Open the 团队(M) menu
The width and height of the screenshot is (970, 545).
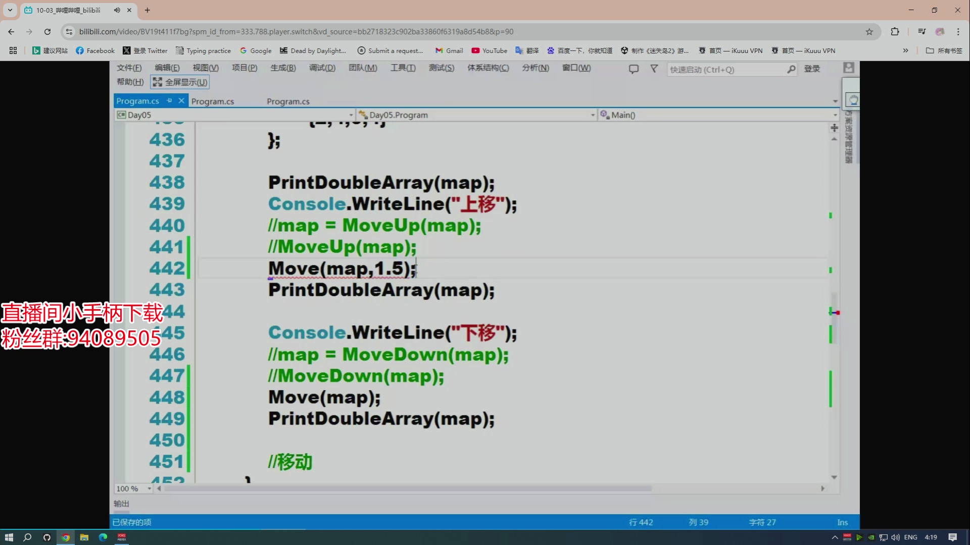tap(363, 68)
